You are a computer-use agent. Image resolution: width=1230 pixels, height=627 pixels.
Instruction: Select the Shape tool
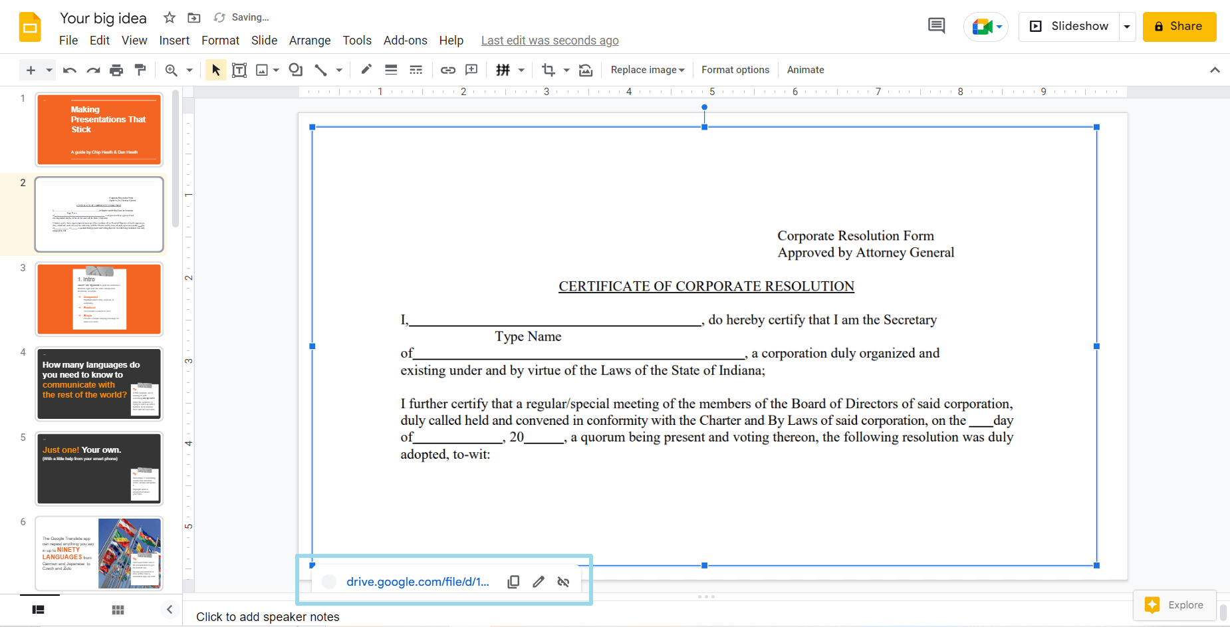click(x=295, y=70)
